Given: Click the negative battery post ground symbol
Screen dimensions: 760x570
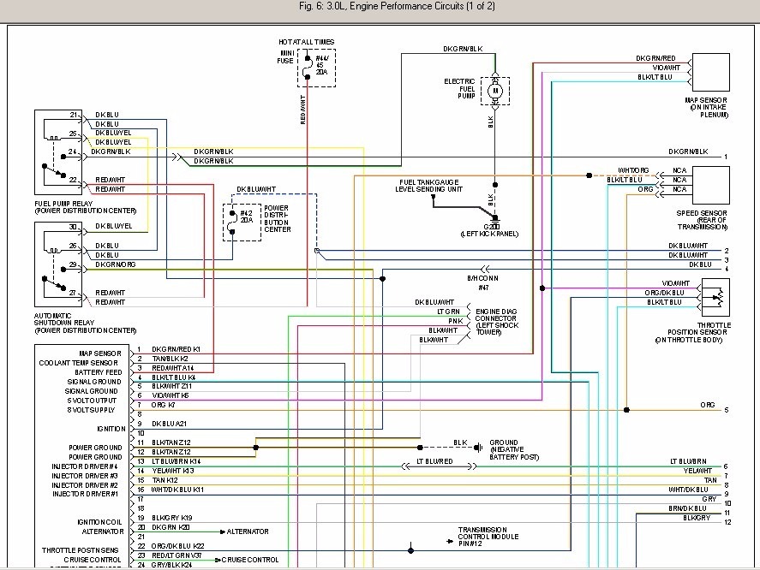Looking at the screenshot, I should [x=478, y=447].
